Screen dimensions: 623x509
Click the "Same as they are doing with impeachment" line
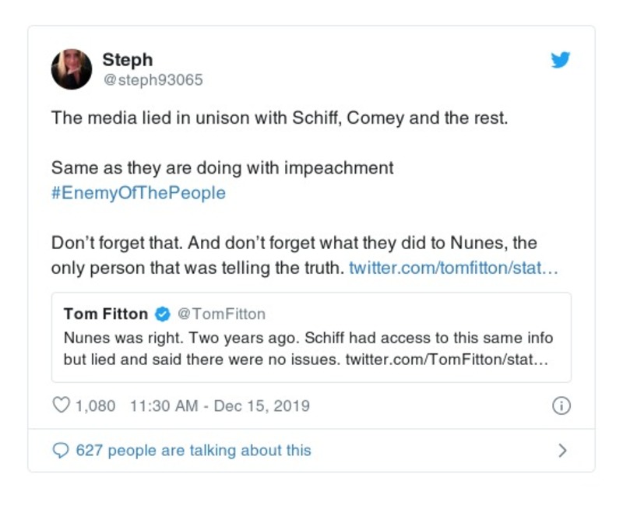click(x=222, y=168)
